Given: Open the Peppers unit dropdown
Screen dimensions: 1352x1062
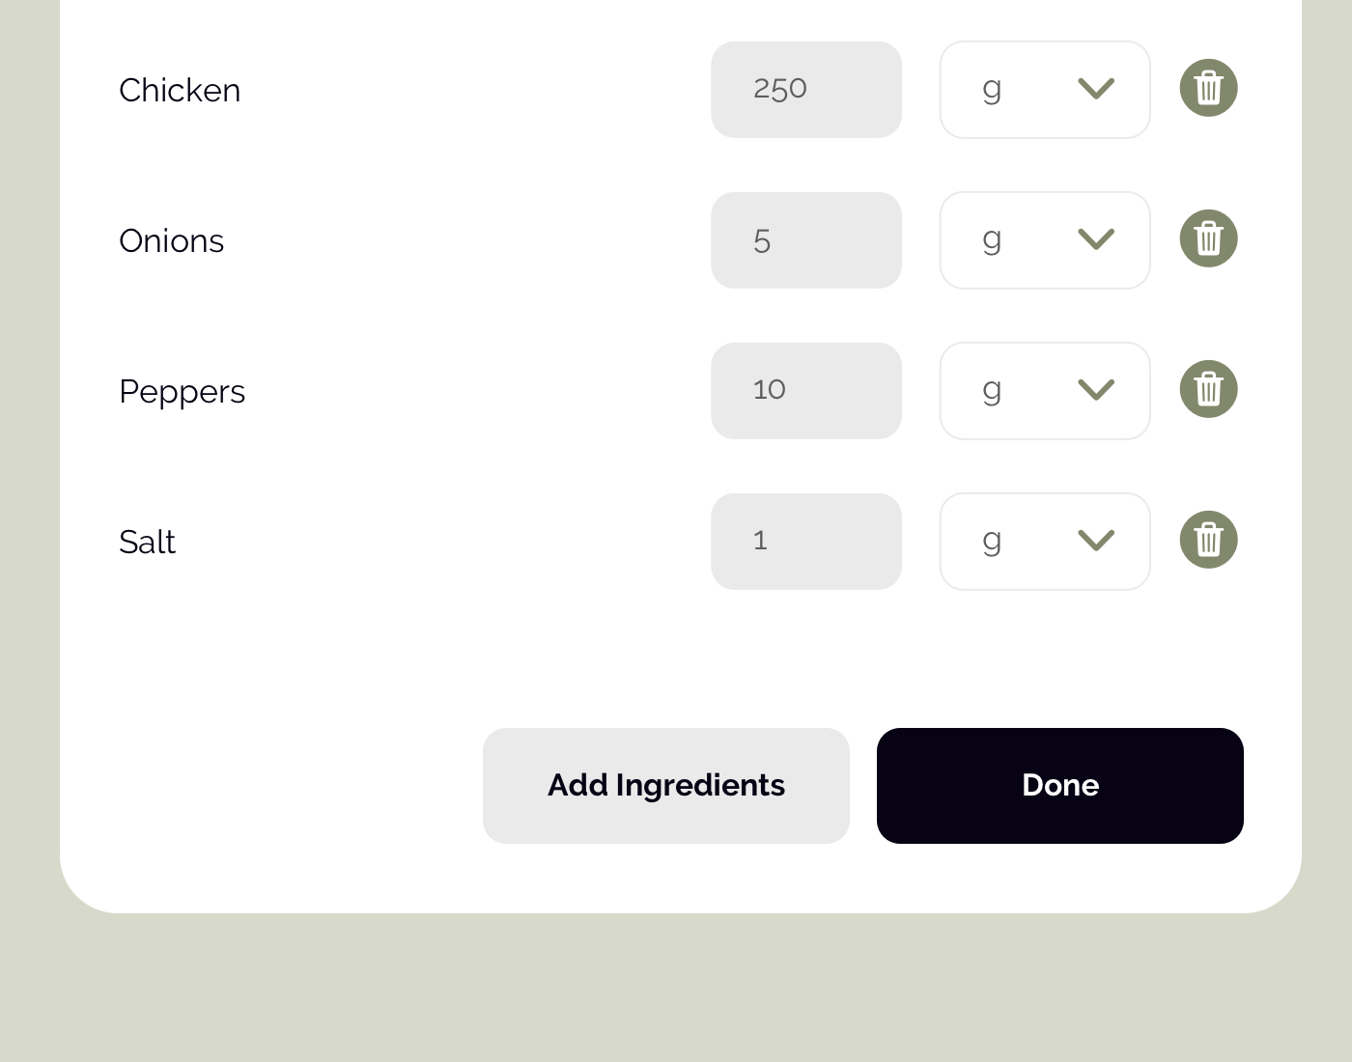Looking at the screenshot, I should (x=1045, y=391).
